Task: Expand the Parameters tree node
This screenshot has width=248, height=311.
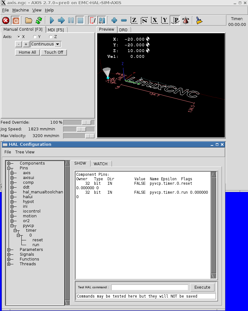Action: point(9,250)
